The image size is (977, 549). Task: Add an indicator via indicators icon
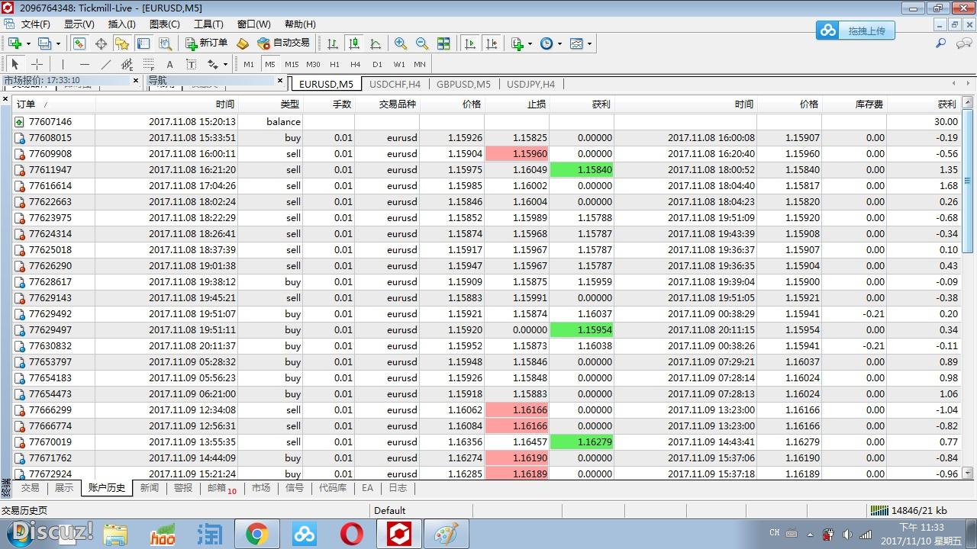(x=518, y=43)
